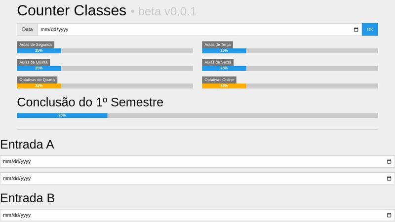The height and width of the screenshot is (222, 395).
Task: Open calendar icon of Entrada B date
Action: [389, 216]
